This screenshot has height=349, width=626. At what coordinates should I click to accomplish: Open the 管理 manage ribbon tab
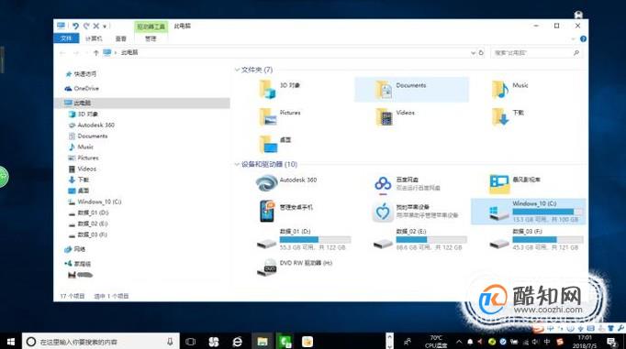pos(151,38)
